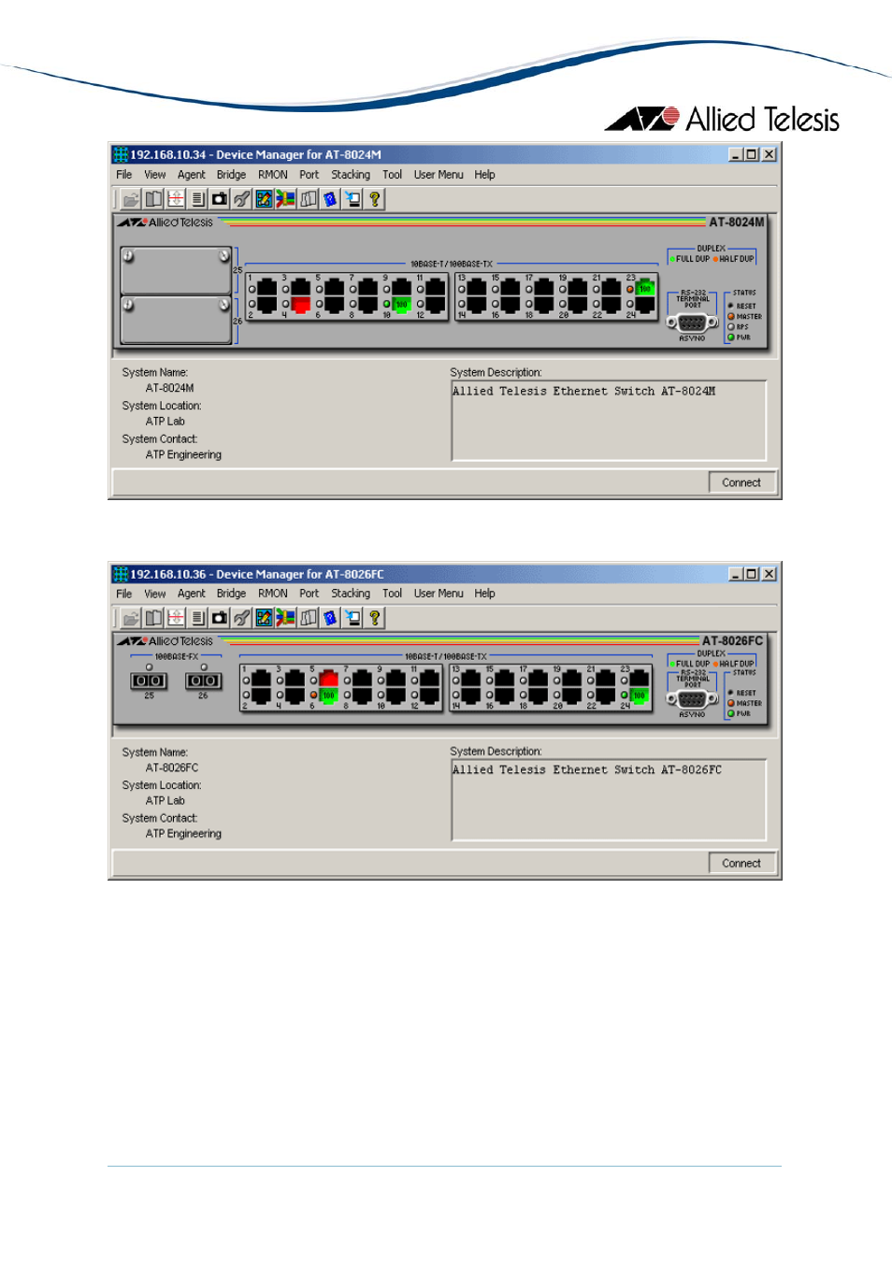Click the open book icon in AT-8024M toolbar
Screen dimensions: 892x1262
[153, 199]
